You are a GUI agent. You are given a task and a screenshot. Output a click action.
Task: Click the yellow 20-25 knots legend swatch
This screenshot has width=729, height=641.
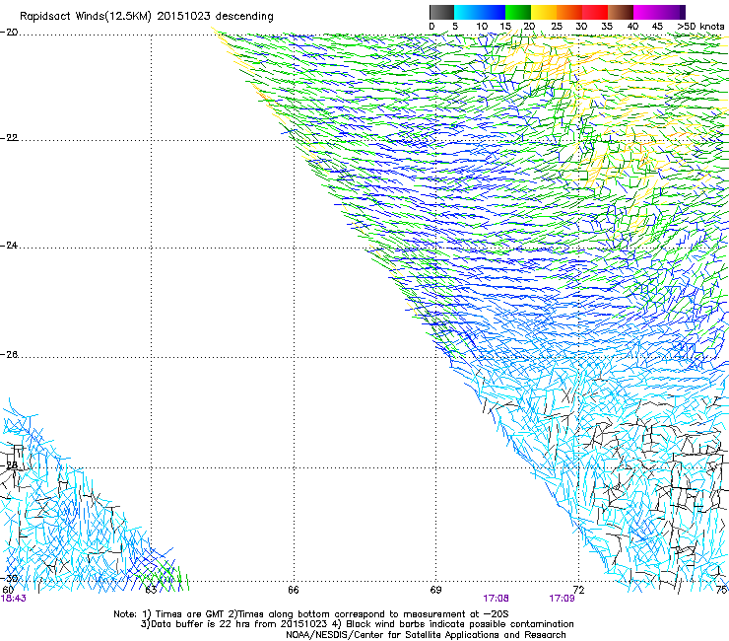(x=544, y=12)
